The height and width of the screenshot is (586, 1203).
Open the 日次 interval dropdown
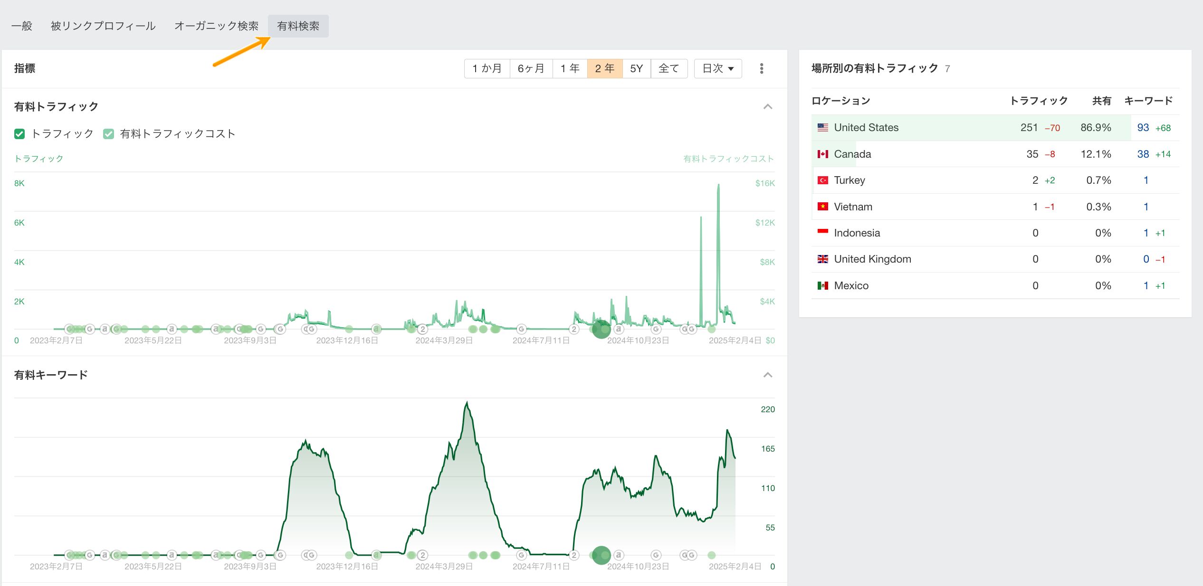point(717,68)
